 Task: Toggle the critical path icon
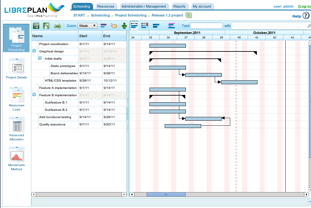[x=104, y=25]
